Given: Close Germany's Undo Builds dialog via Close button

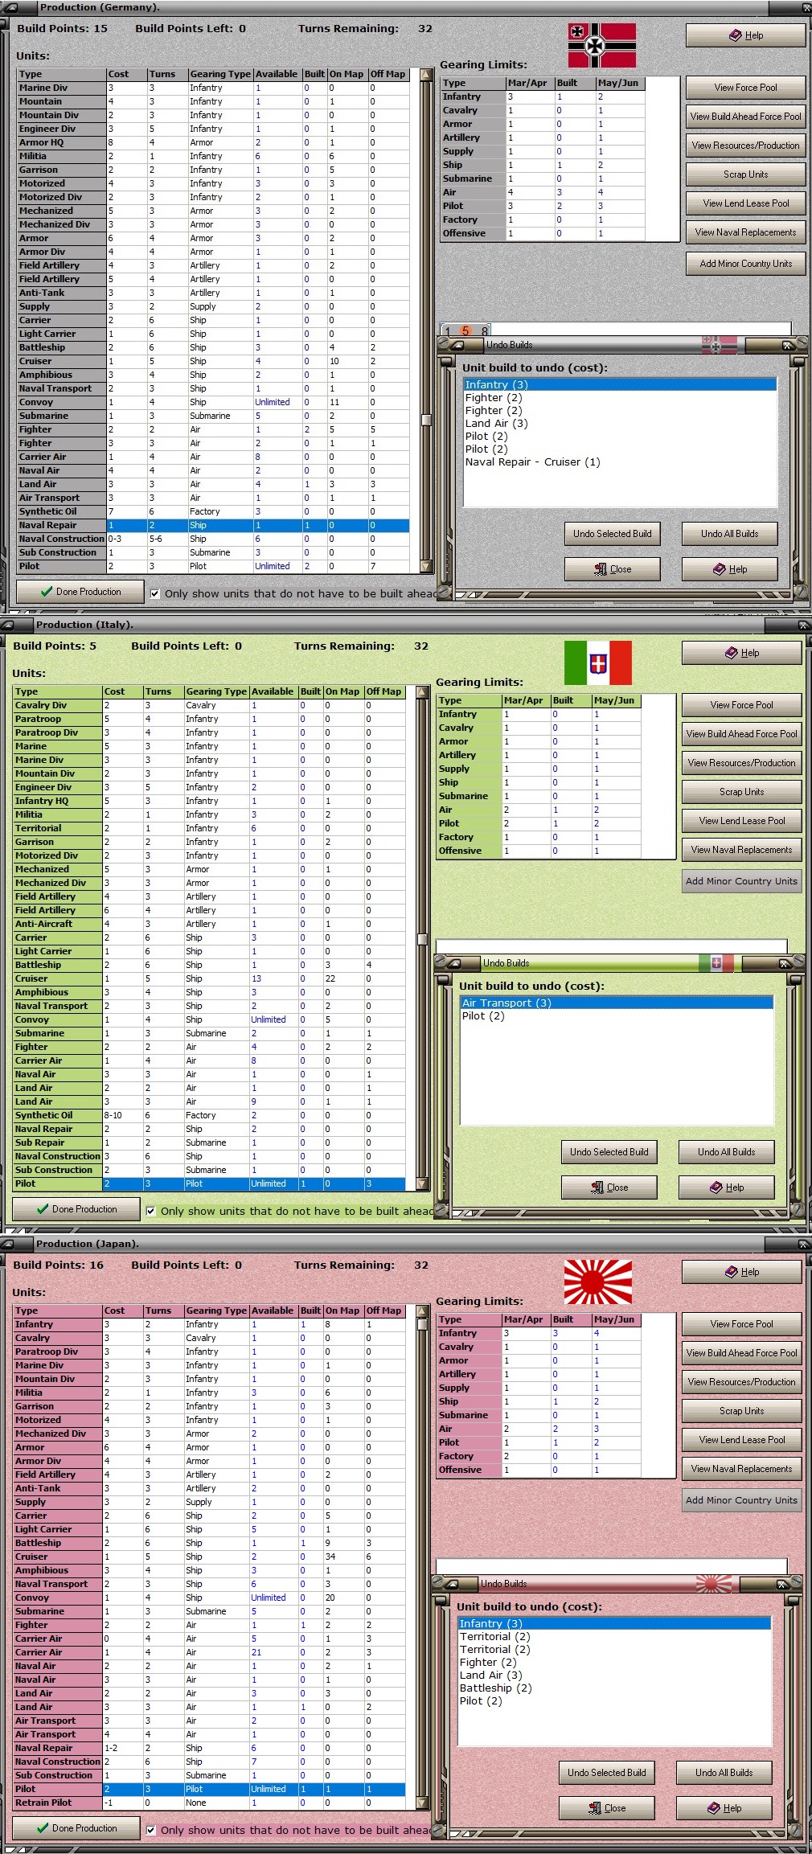Looking at the screenshot, I should [x=612, y=569].
